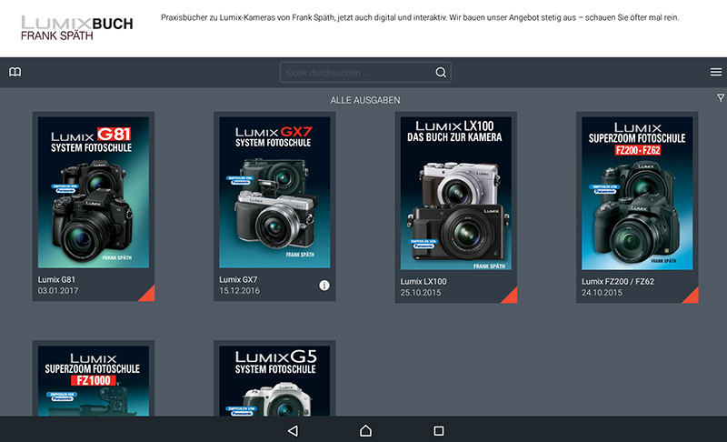Click the date 25.10.2015

click(421, 293)
